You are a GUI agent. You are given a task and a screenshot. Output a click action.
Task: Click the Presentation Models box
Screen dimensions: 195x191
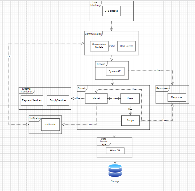click(x=99, y=46)
